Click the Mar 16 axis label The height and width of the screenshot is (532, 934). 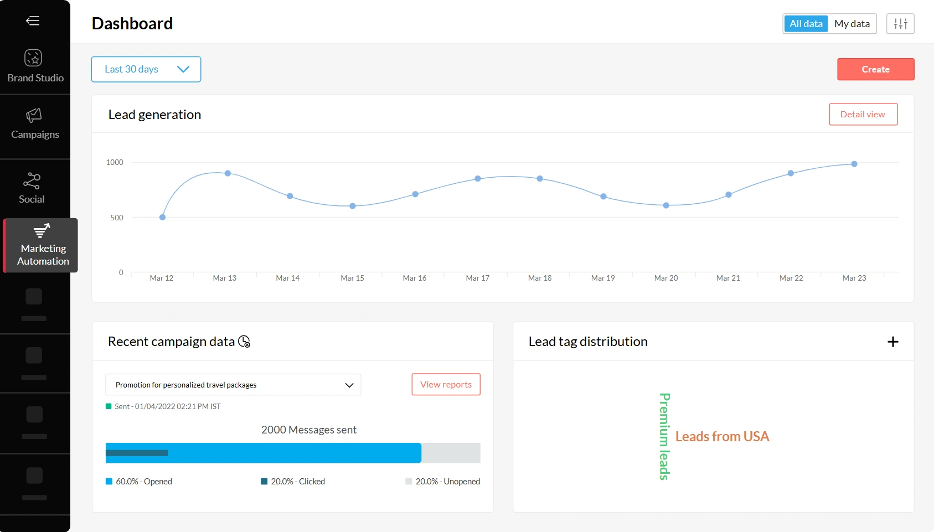(415, 278)
